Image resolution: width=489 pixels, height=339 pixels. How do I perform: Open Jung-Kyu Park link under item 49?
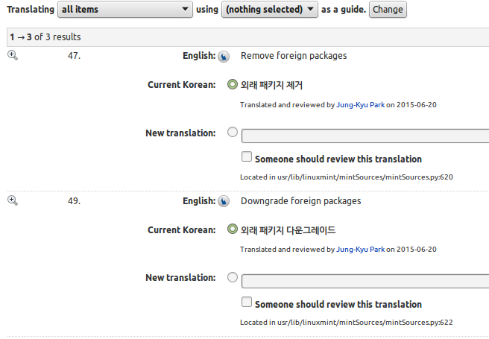click(x=360, y=250)
